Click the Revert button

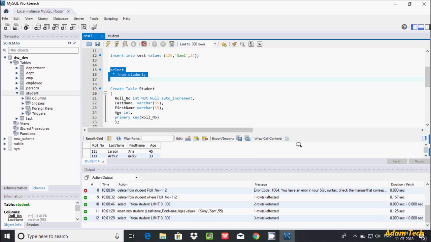[419, 161]
